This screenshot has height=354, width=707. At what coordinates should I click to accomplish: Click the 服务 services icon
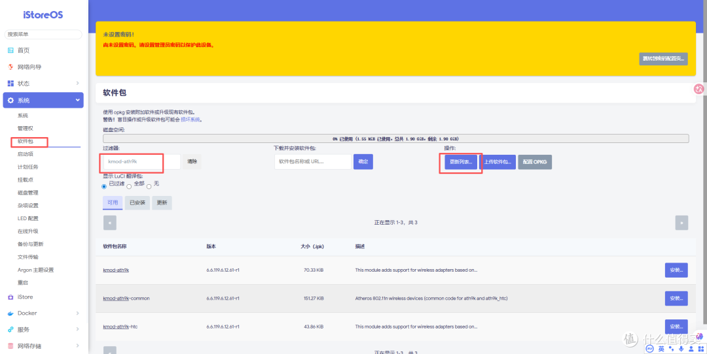click(x=11, y=329)
